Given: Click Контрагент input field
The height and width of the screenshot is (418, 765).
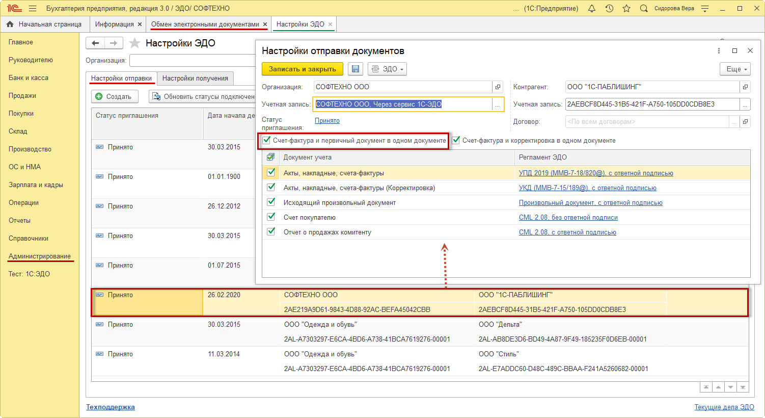Looking at the screenshot, I should pyautogui.click(x=652, y=87).
